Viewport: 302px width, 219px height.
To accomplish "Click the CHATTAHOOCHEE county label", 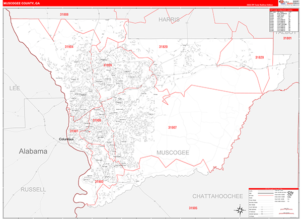I will pos(217,196).
